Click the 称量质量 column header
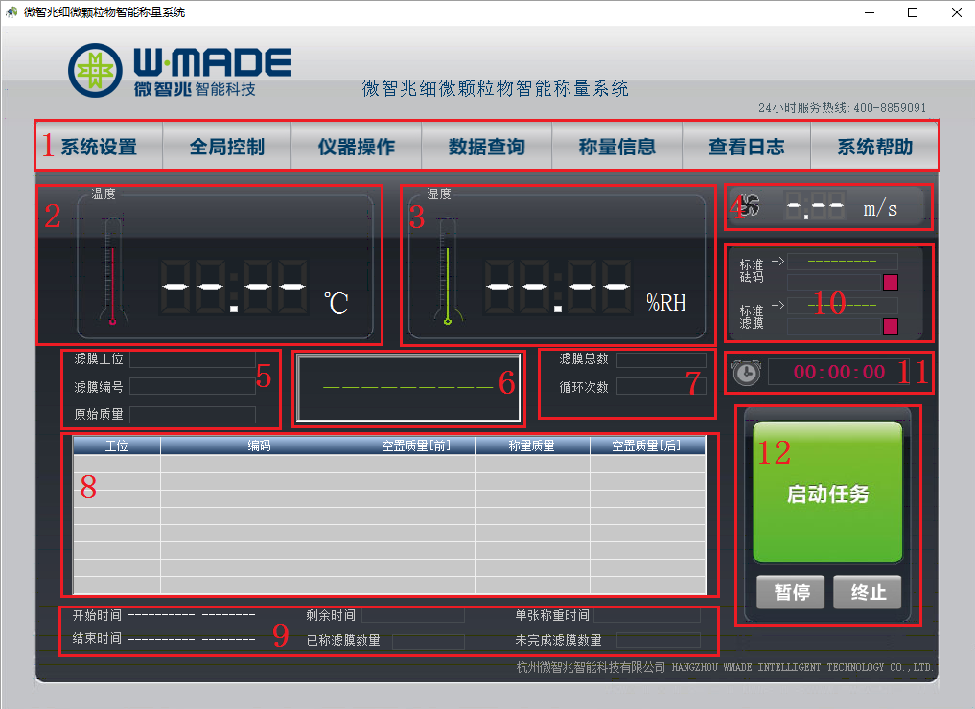 pos(532,446)
